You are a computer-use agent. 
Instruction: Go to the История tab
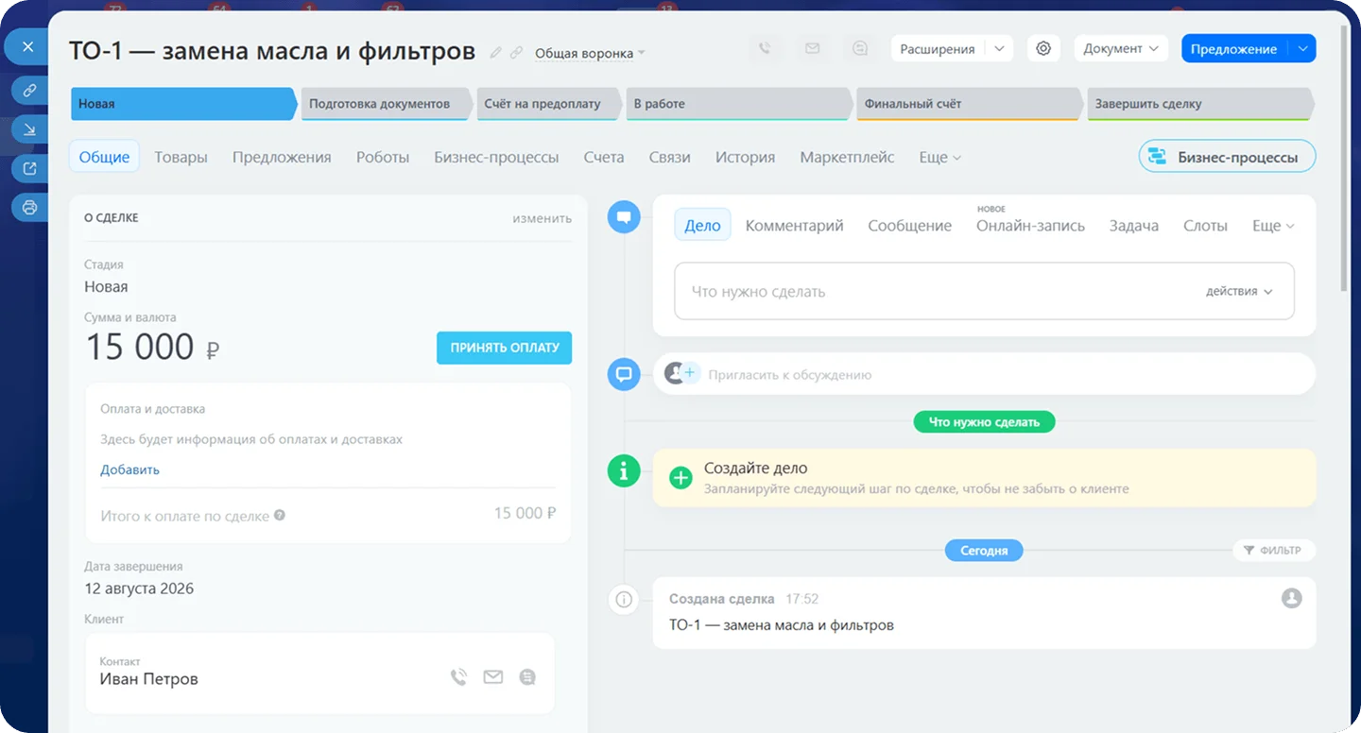[x=745, y=158]
